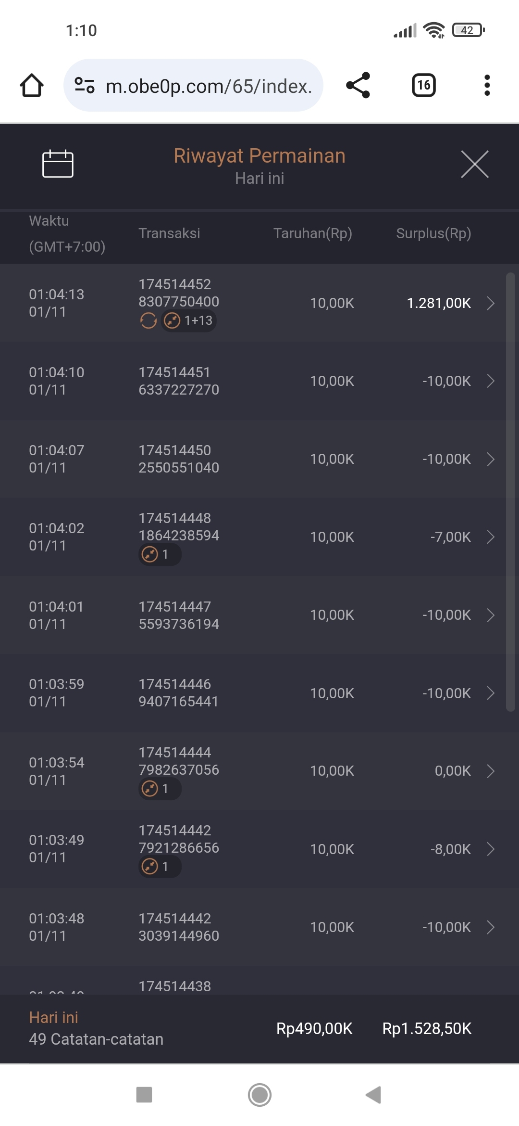This screenshot has width=519, height=1126.
Task: Tap the share icon in browser toolbar
Action: (358, 86)
